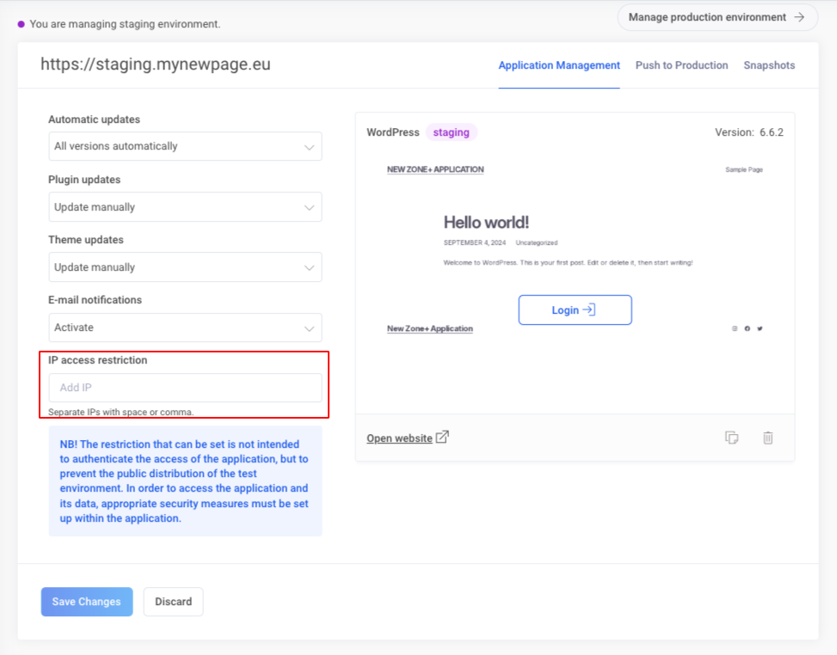Click the Instagram icon in the site preview
The image size is (837, 655).
735,328
